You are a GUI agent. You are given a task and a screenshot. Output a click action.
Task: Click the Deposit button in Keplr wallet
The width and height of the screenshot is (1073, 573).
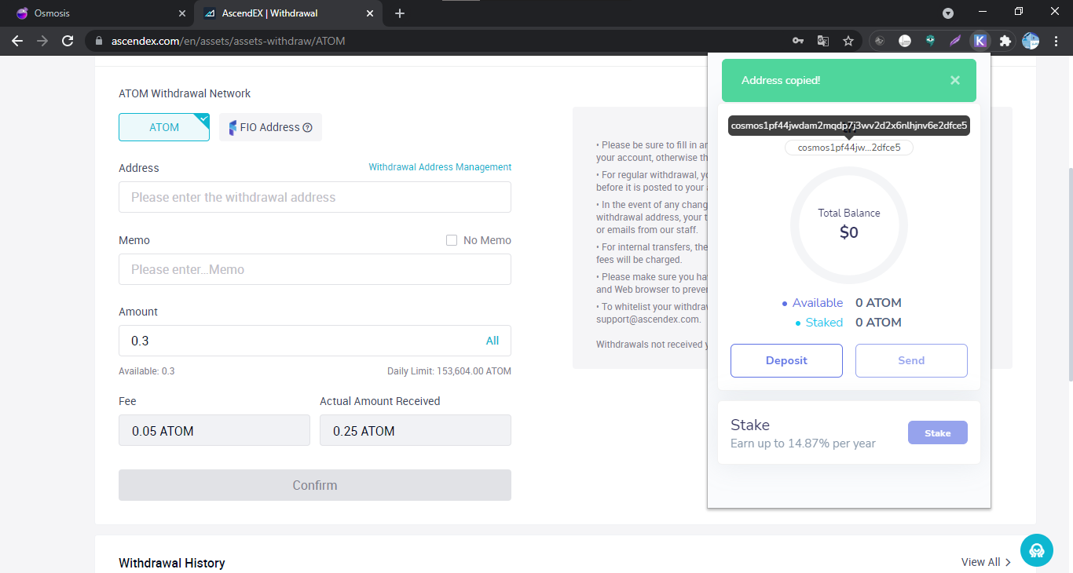(786, 360)
